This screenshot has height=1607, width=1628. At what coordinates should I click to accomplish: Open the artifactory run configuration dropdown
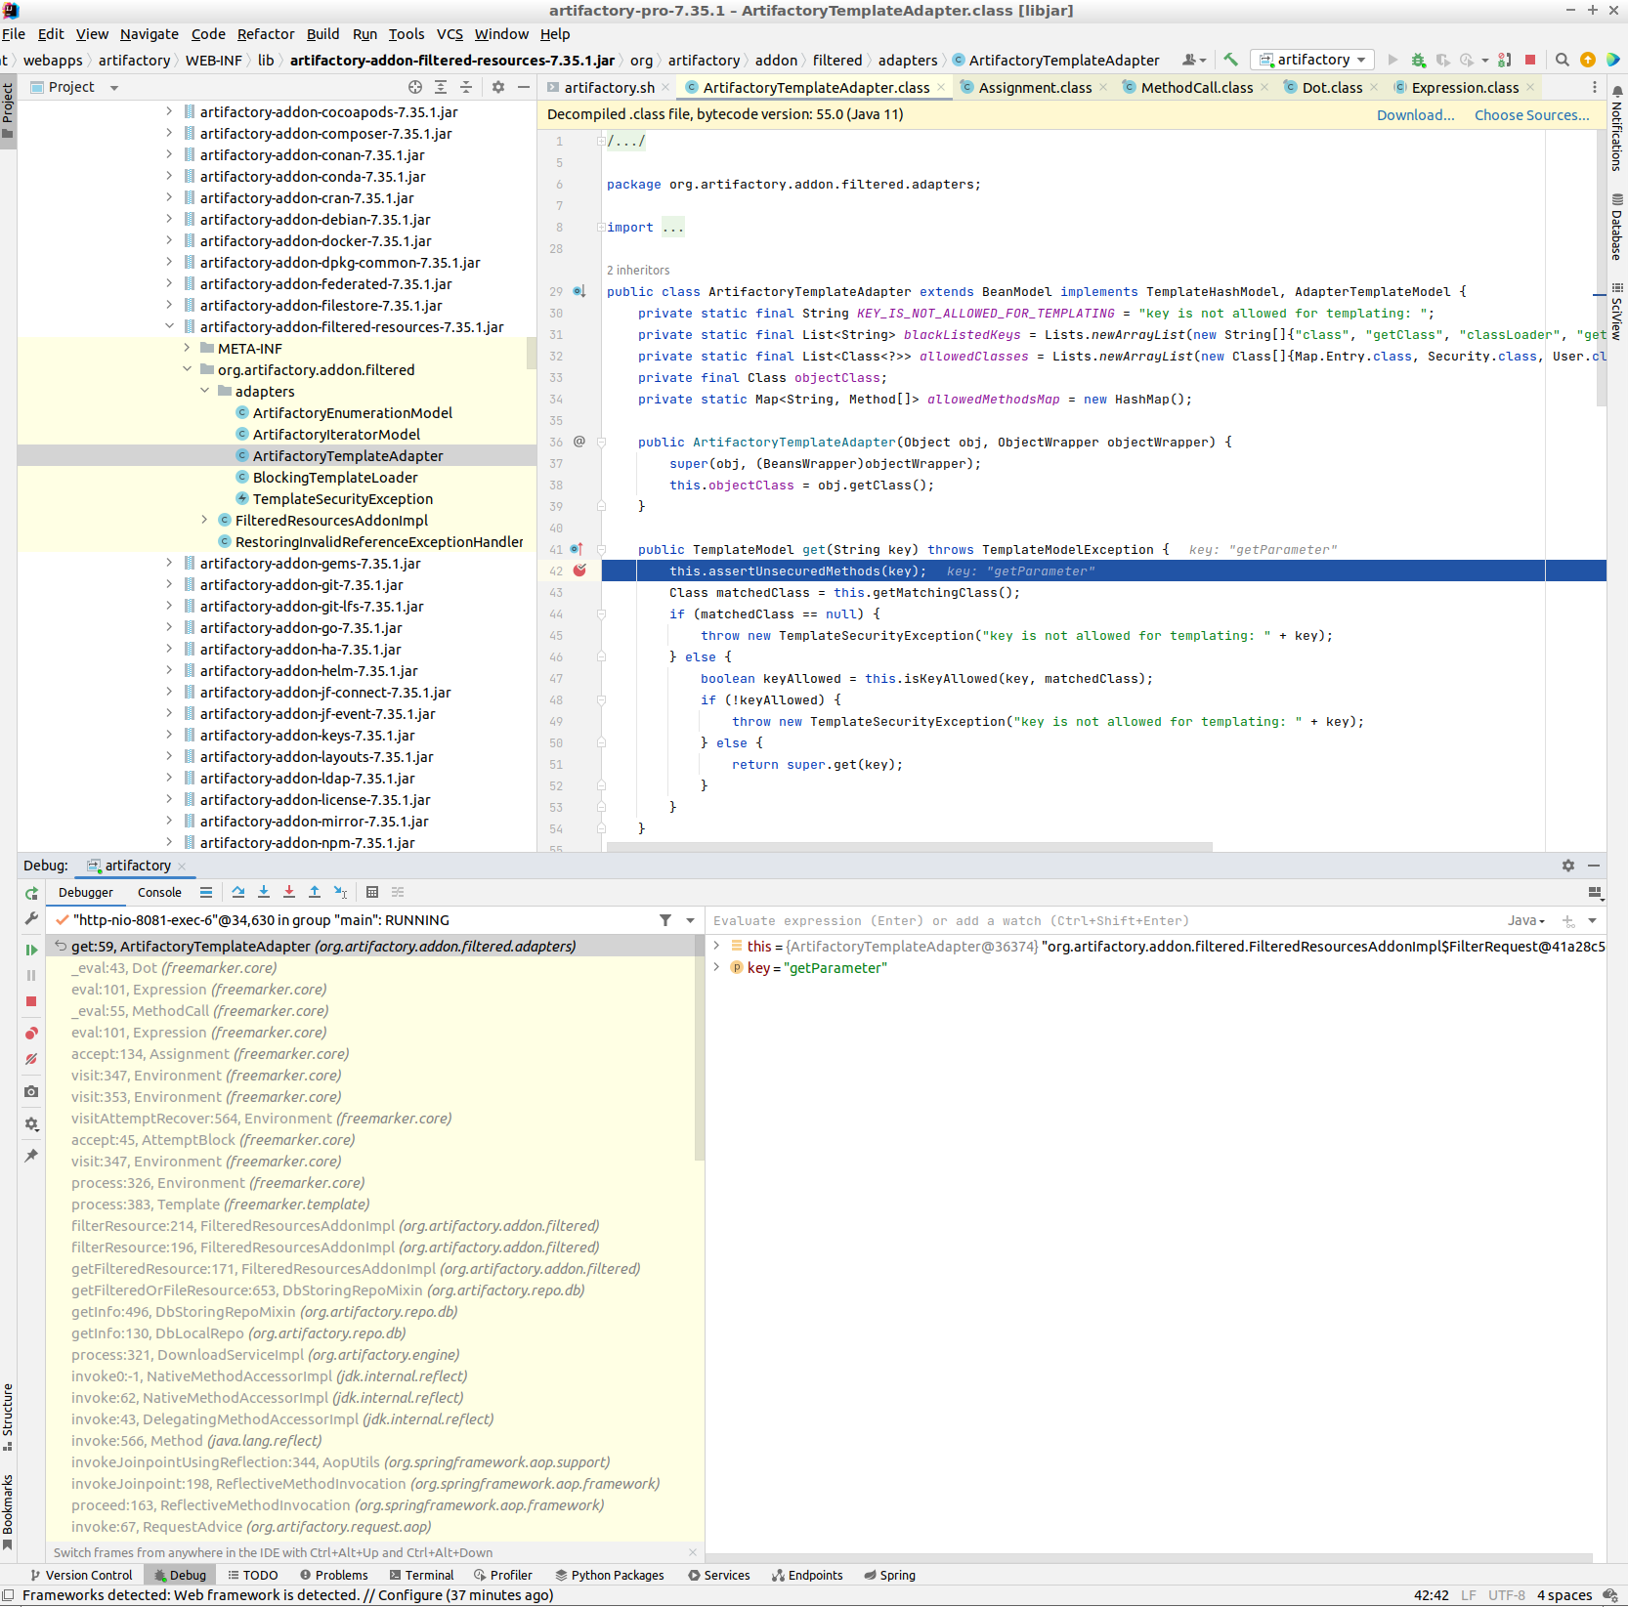pyautogui.click(x=1312, y=60)
